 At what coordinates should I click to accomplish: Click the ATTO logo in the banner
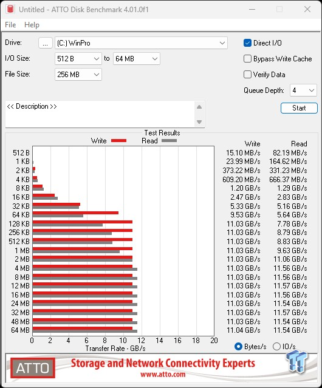tap(33, 368)
